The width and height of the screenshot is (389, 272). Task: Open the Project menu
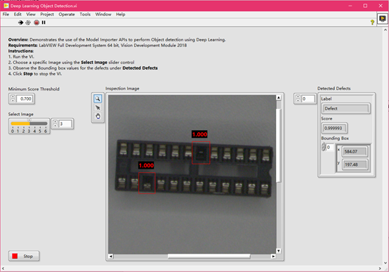pyautogui.click(x=47, y=14)
